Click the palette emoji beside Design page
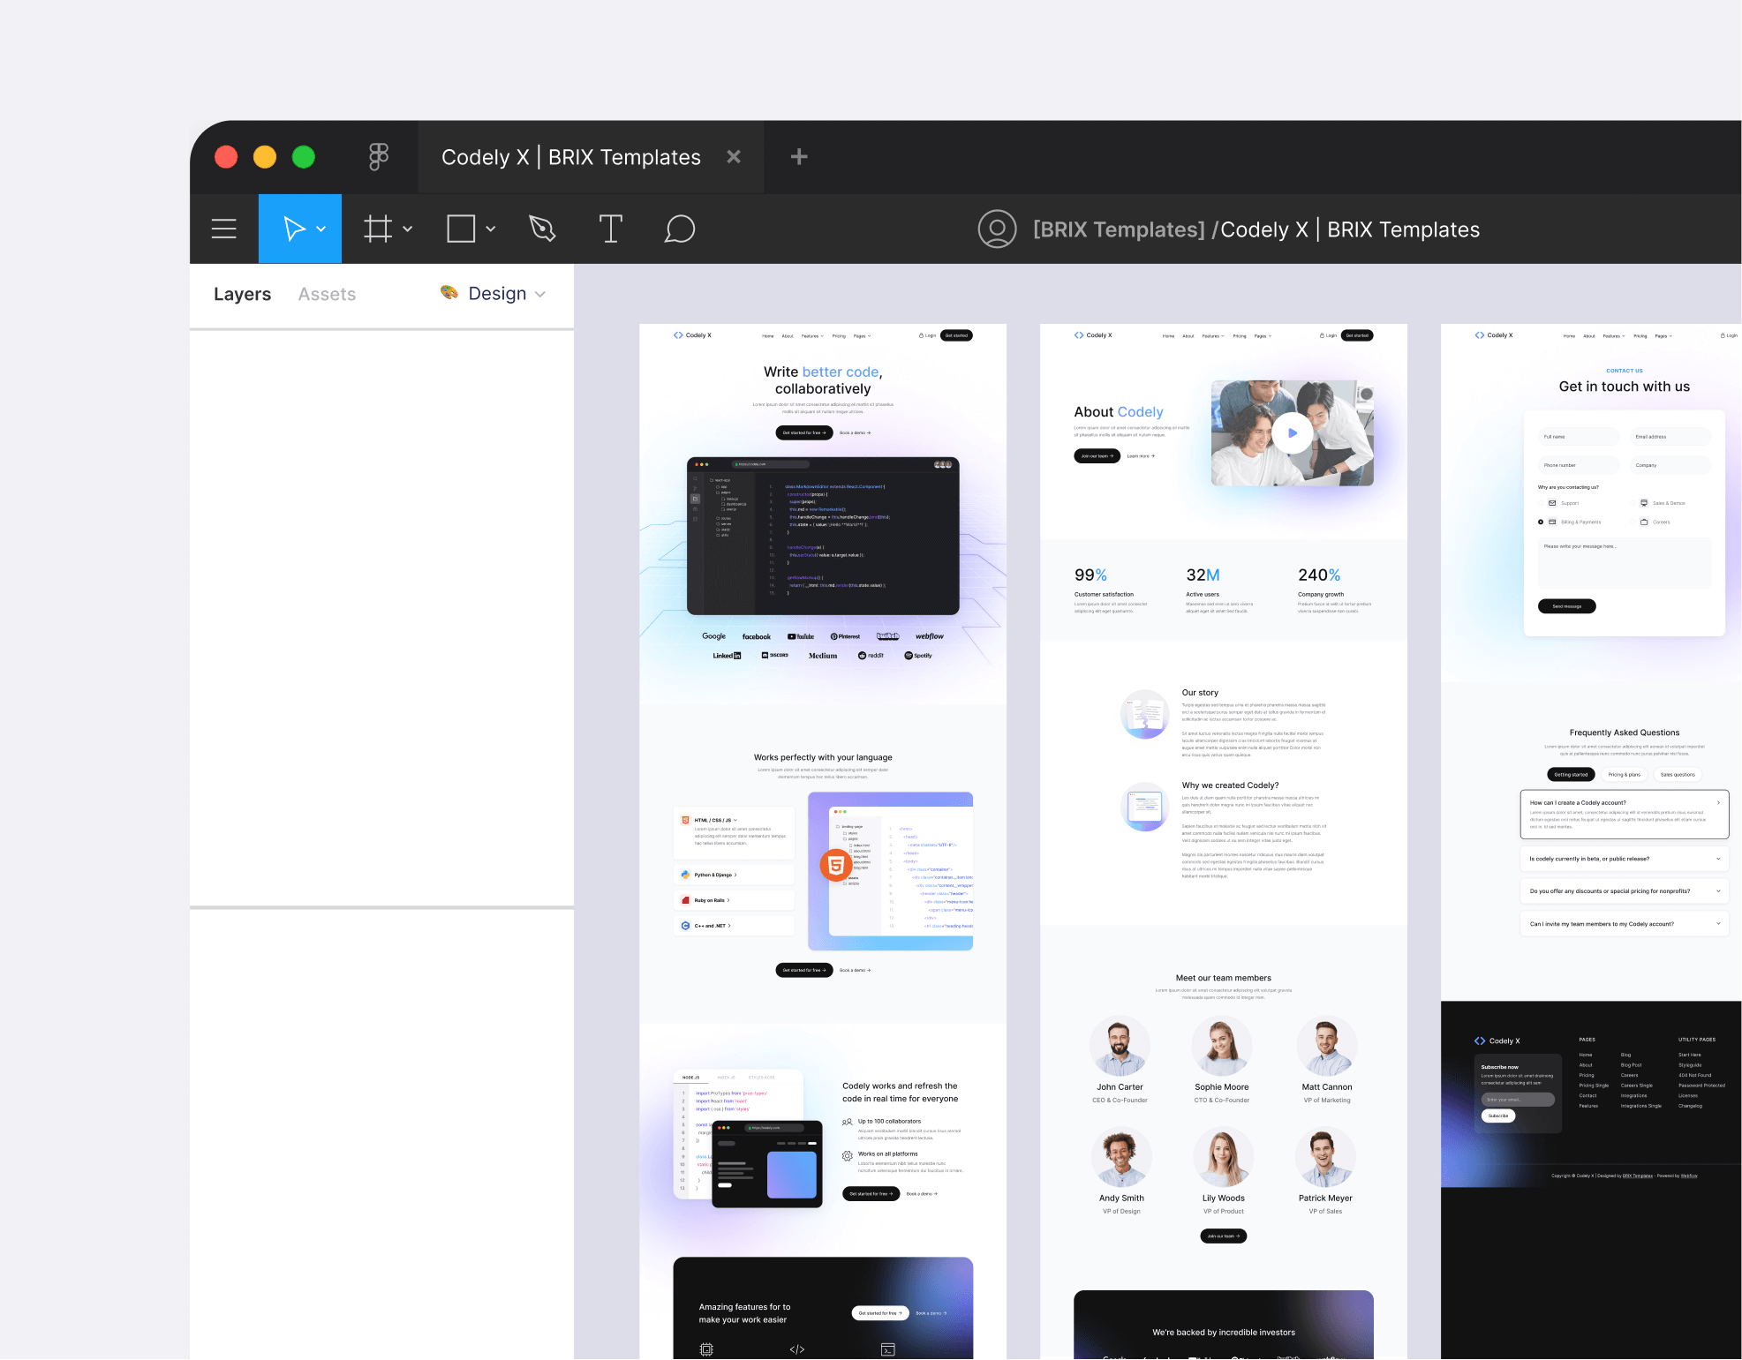1742x1360 pixels. 449,292
